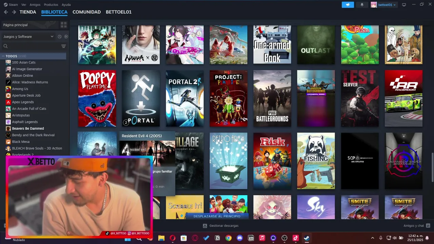Open Steam notifications bell in header

tap(362, 5)
